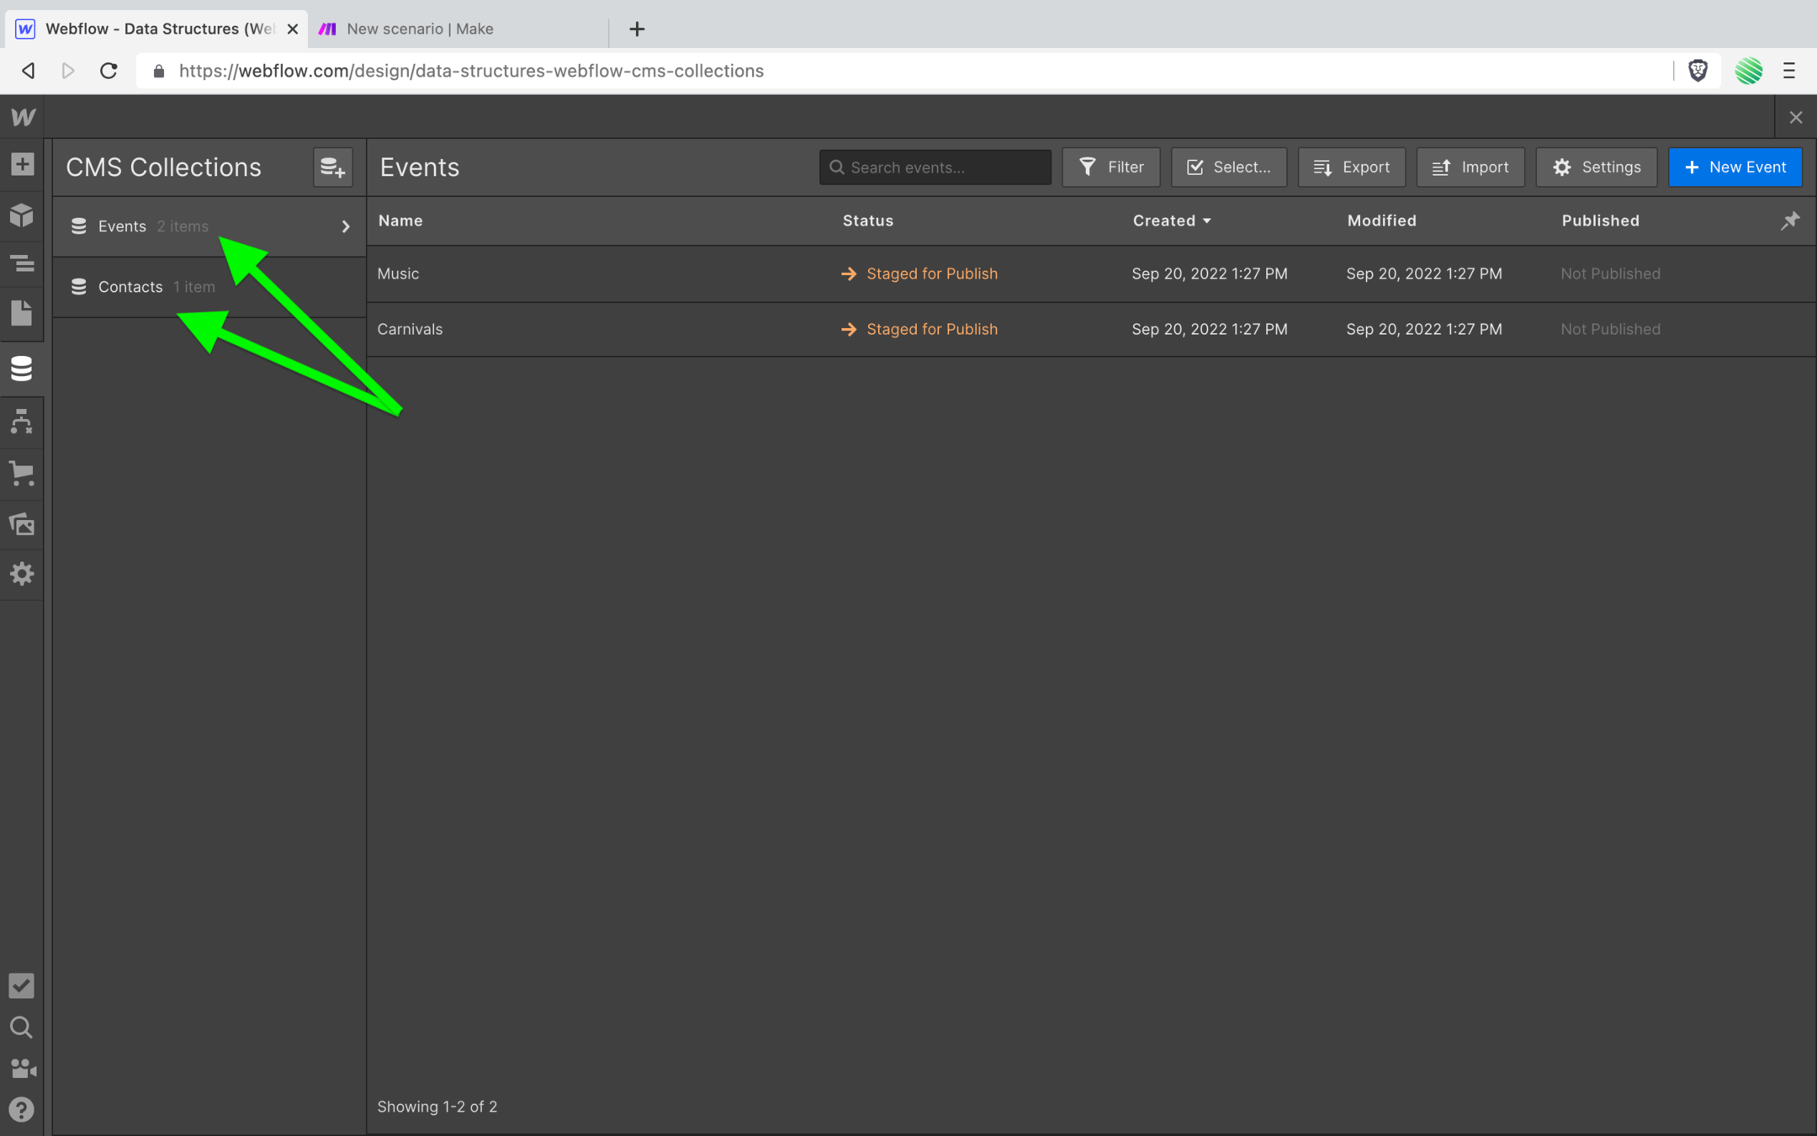Open the quick search tool
The image size is (1817, 1136).
point(22,1027)
